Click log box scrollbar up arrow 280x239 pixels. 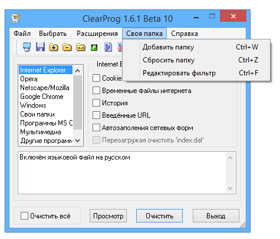coord(230,158)
